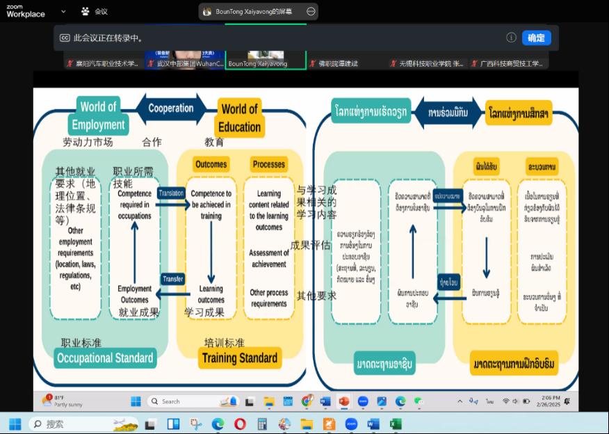Click the 确定 button in the transcription notice

536,38
